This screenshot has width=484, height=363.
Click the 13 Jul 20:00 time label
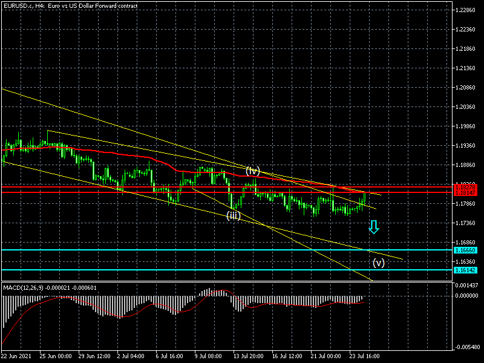tap(248, 357)
